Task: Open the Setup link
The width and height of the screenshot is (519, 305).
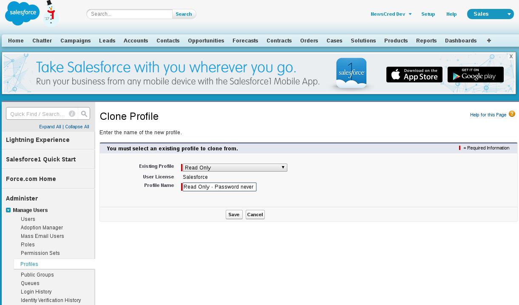Action: click(x=428, y=14)
